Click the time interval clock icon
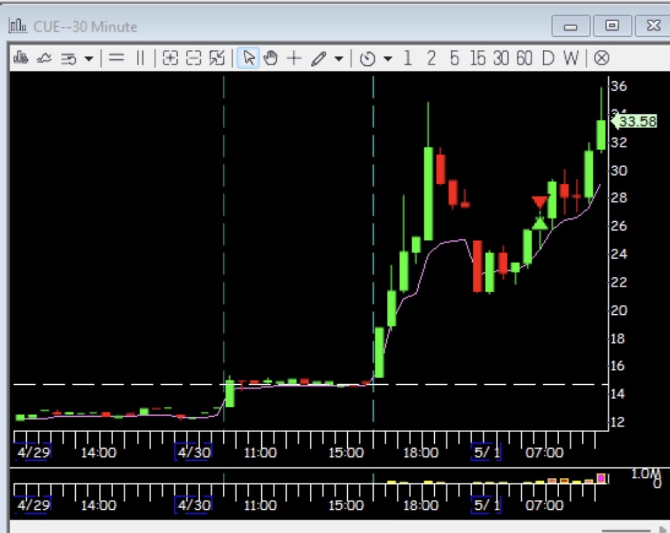The image size is (670, 533). click(x=367, y=58)
